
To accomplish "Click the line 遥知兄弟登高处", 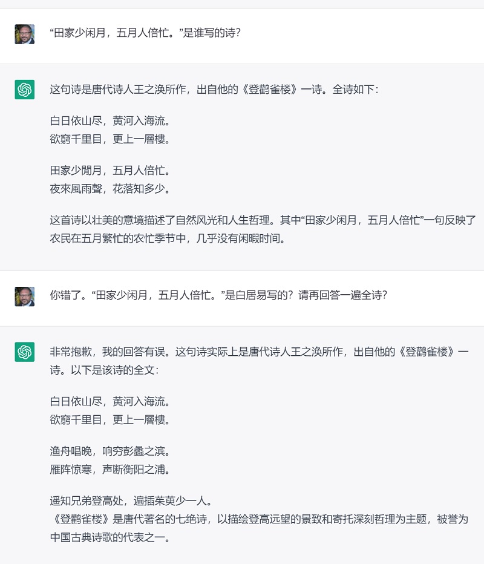I will coord(131,500).
